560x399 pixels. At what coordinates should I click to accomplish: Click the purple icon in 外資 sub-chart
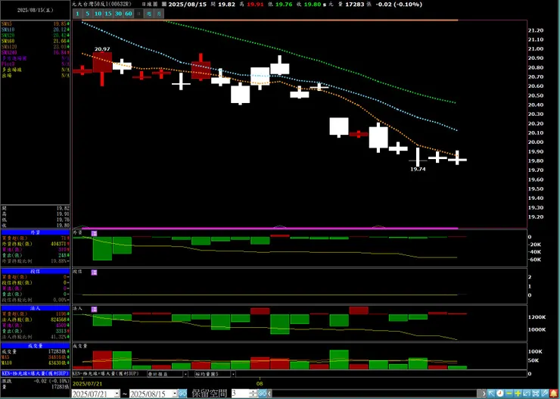95,233
